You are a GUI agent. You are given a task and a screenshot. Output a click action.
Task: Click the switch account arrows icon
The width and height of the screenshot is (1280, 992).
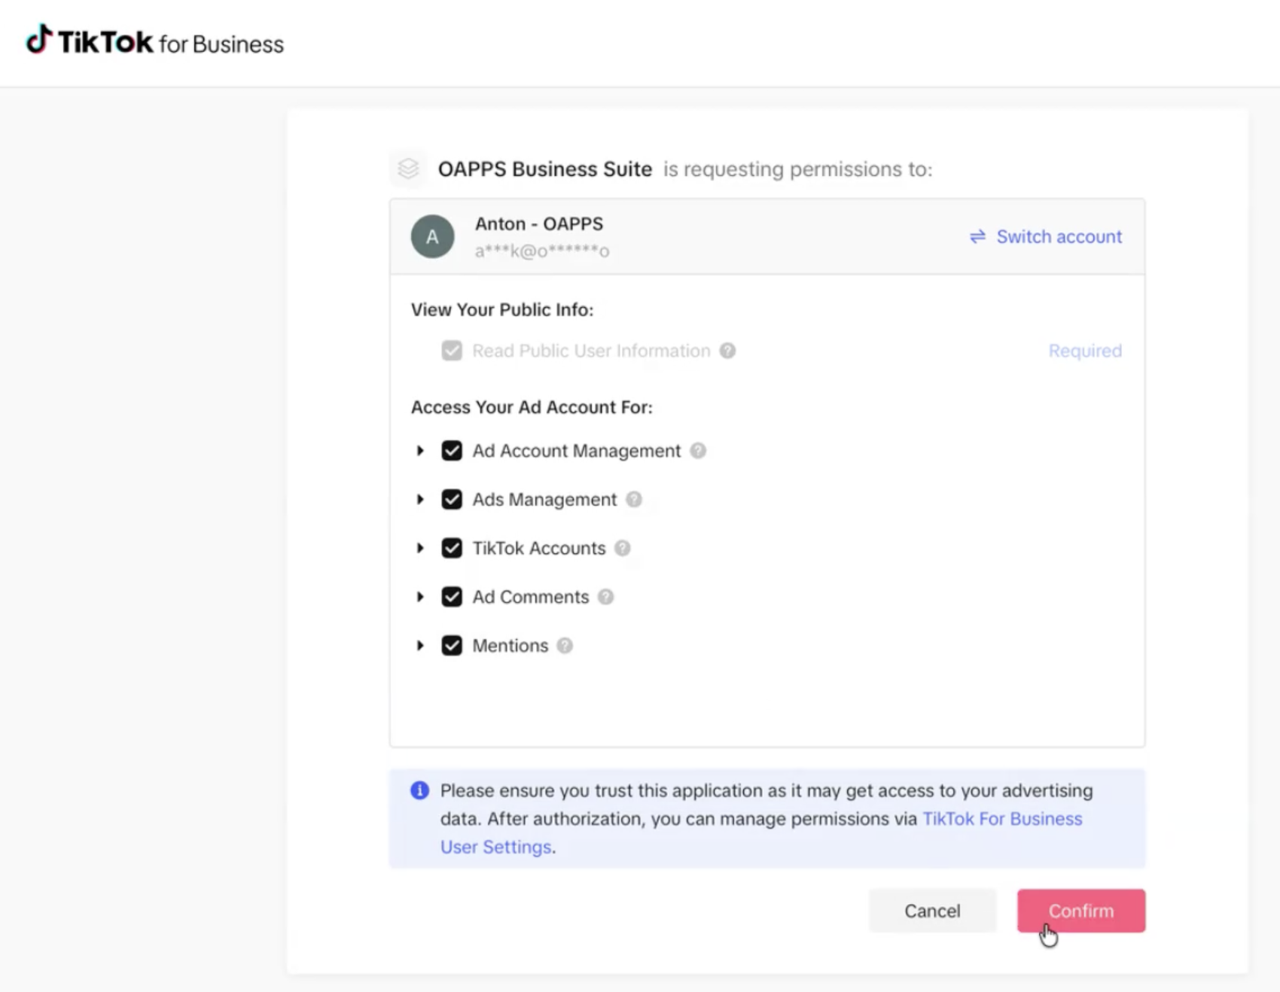[977, 236]
